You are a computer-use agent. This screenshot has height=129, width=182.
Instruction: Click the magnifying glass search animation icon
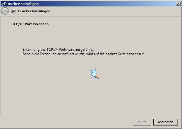(x=95, y=74)
